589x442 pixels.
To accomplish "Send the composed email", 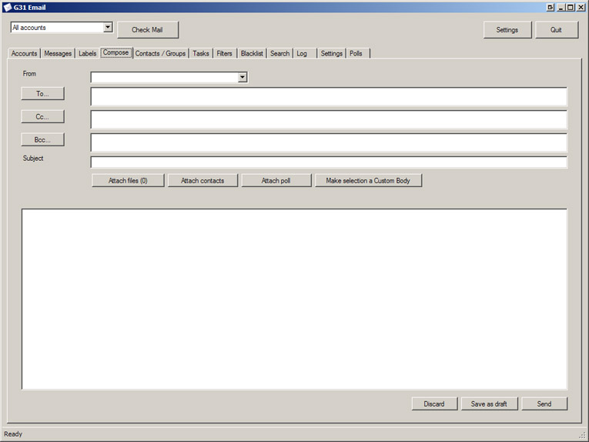I will tap(544, 404).
